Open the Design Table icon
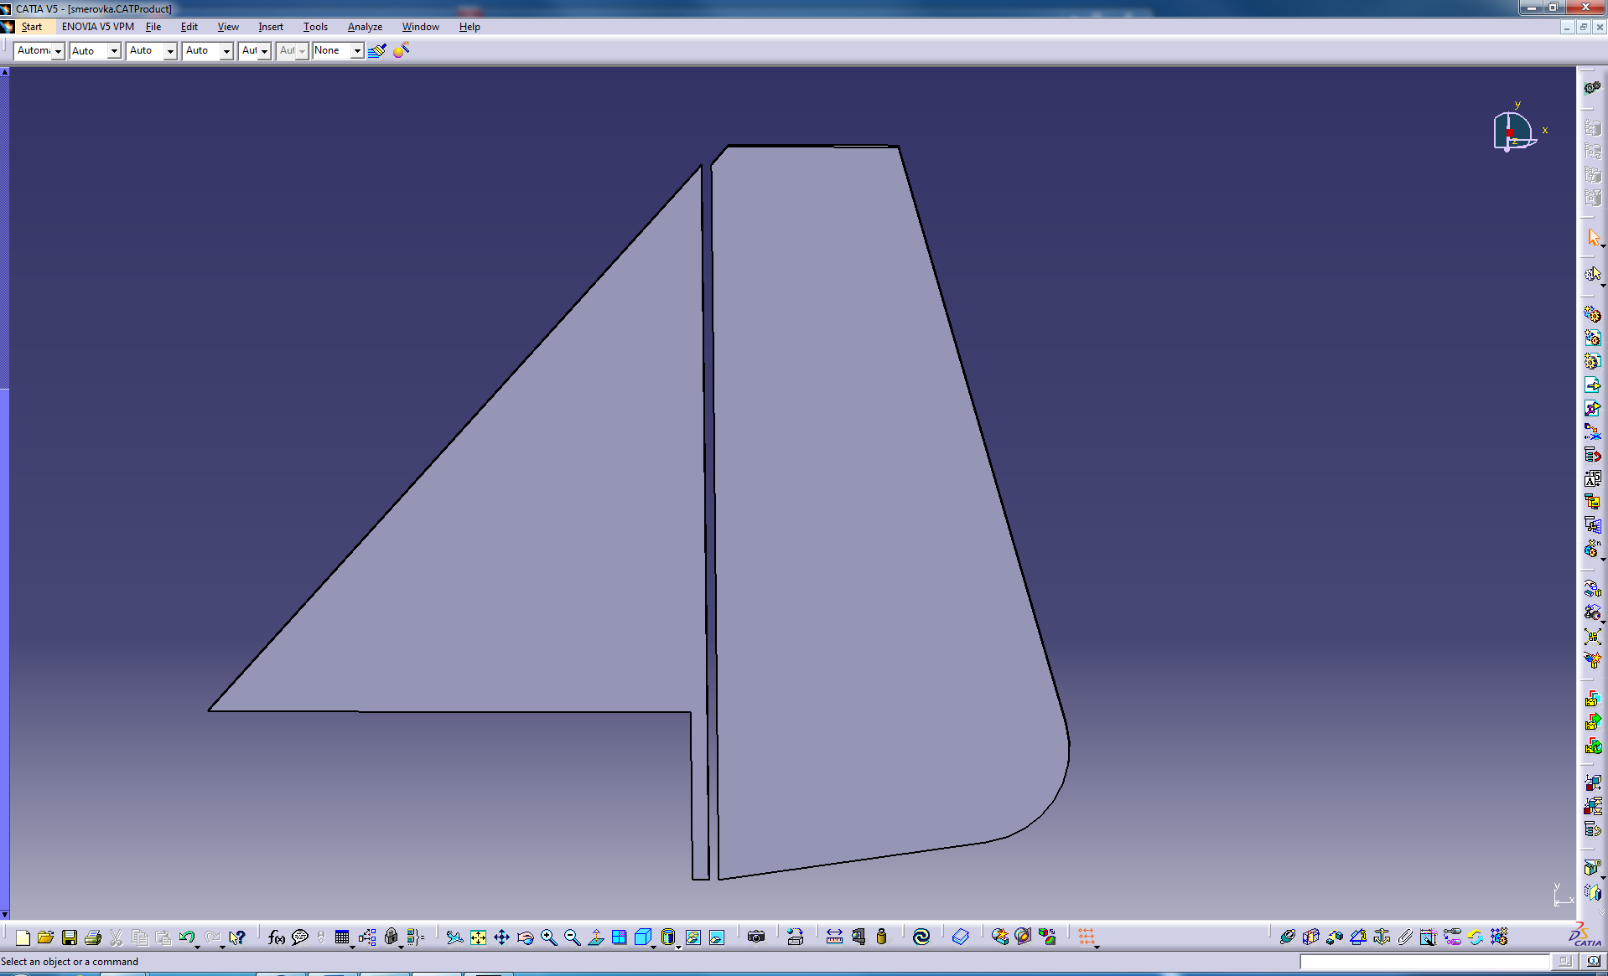Viewport: 1608px width, 976px height. pos(342,937)
